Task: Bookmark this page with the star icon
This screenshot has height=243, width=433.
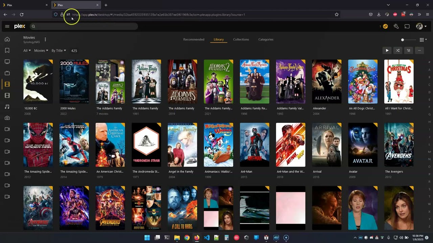Action: (337, 15)
